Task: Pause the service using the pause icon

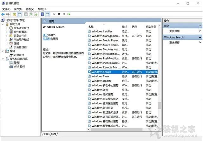Action: [64, 14]
